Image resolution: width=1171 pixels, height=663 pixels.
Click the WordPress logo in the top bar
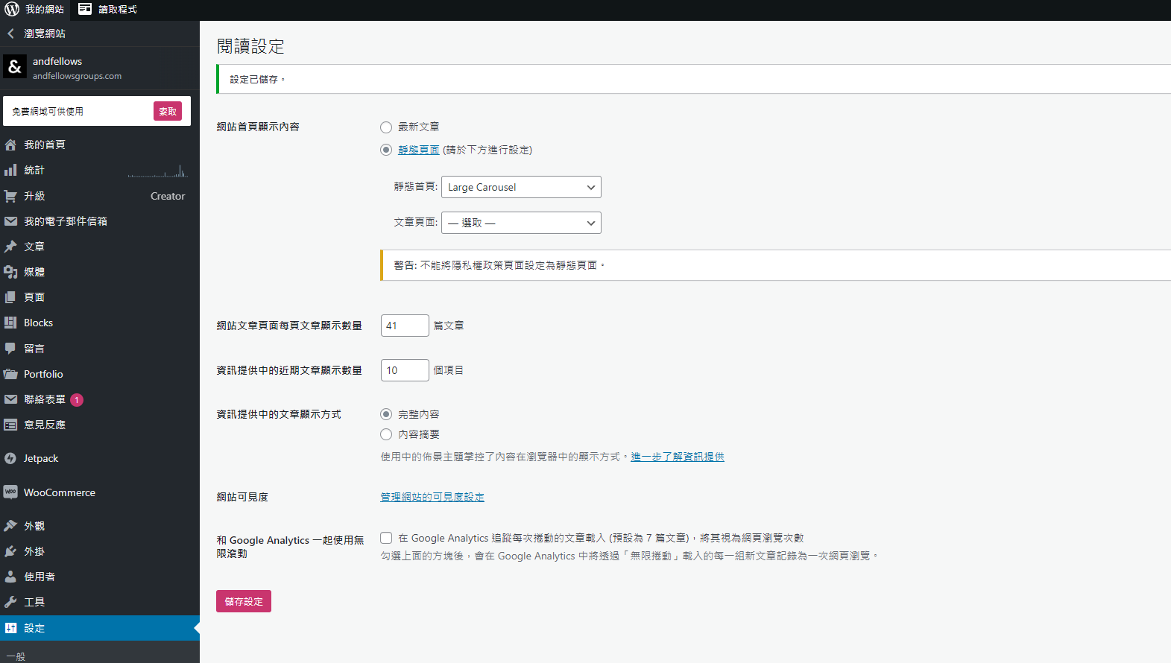tap(12, 9)
